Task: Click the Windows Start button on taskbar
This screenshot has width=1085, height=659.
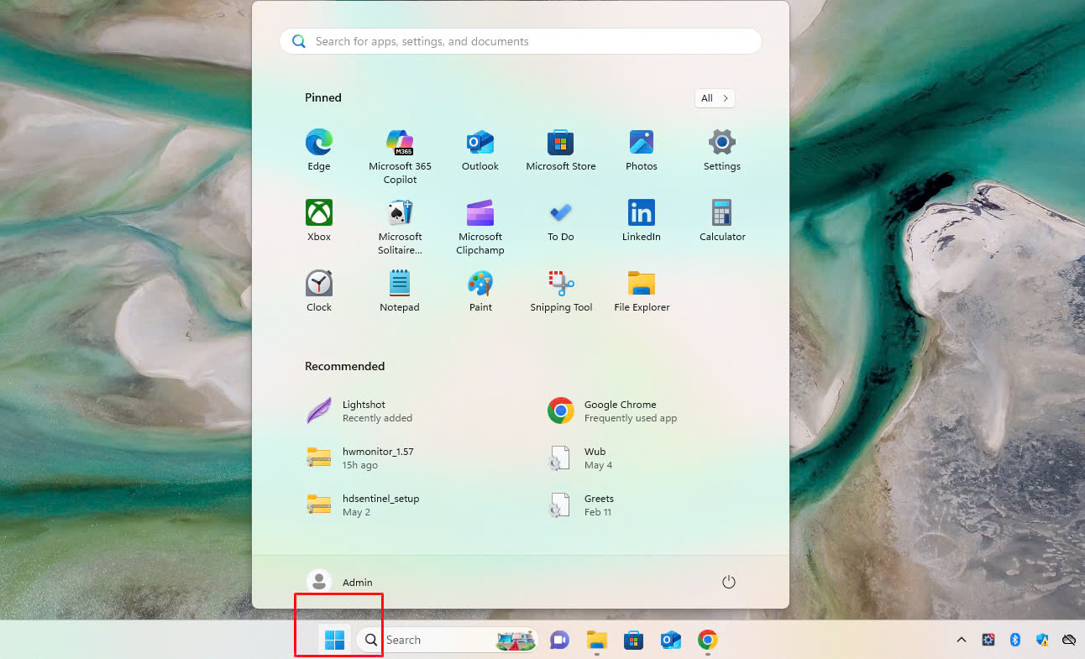Action: (x=334, y=640)
